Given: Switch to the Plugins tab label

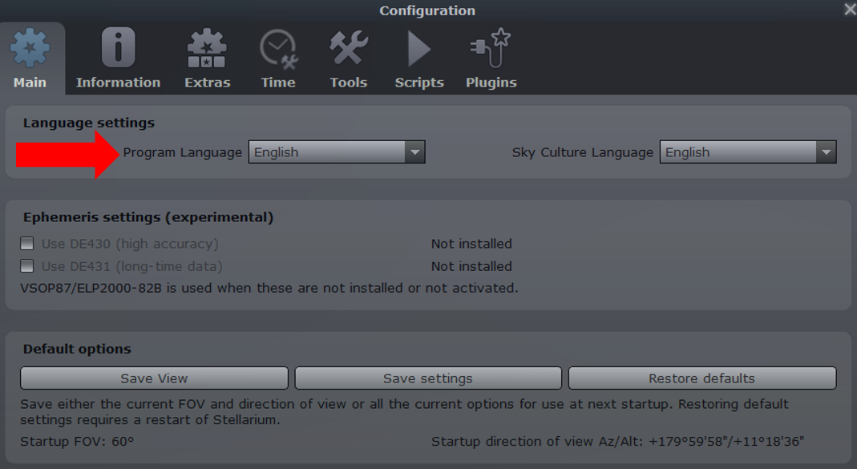Looking at the screenshot, I should (491, 83).
